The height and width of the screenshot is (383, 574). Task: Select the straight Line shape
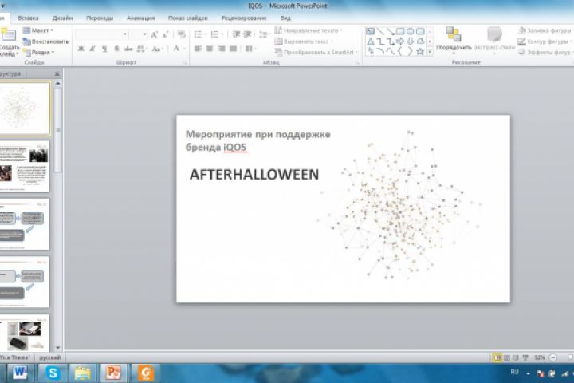coord(380,32)
